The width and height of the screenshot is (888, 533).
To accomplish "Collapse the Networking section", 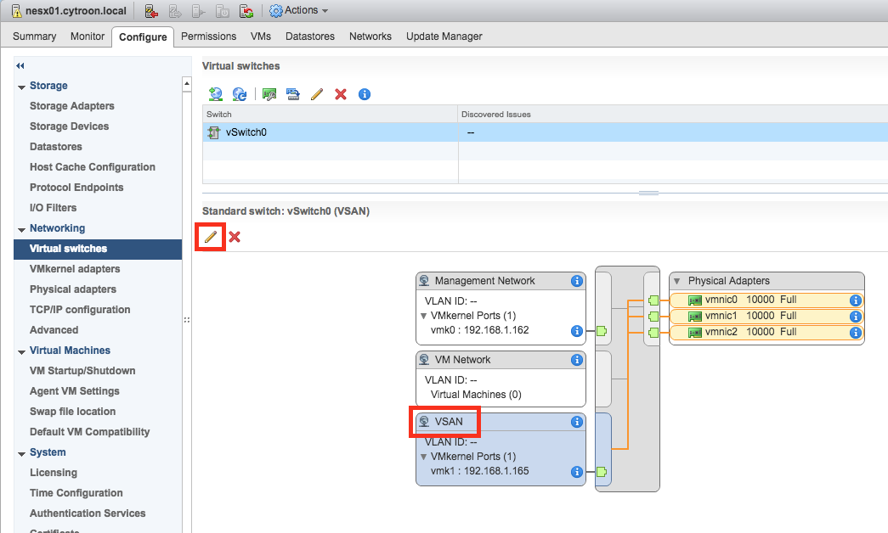I will [21, 230].
